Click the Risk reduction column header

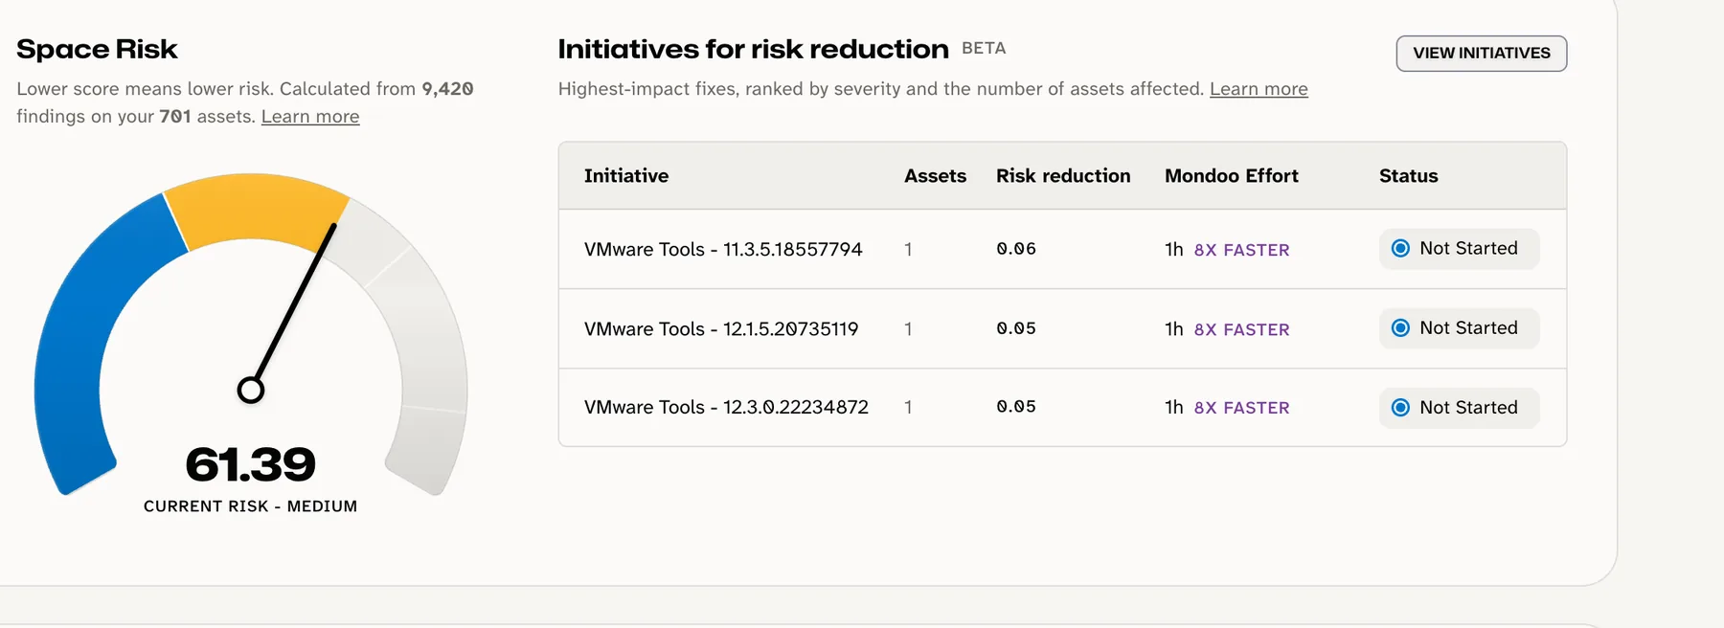coord(1063,176)
